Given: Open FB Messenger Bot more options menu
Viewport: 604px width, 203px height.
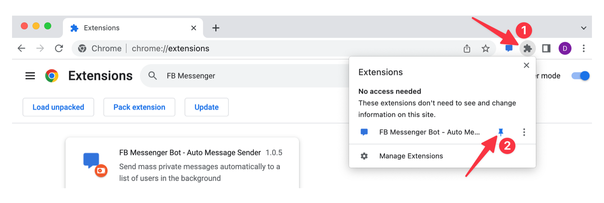Looking at the screenshot, I should point(524,132).
